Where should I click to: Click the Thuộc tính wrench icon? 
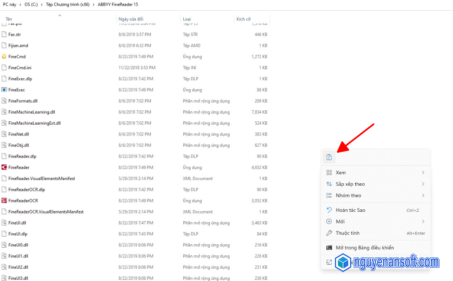[x=329, y=233]
